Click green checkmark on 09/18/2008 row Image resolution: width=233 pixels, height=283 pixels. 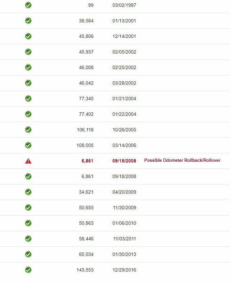[28, 176]
